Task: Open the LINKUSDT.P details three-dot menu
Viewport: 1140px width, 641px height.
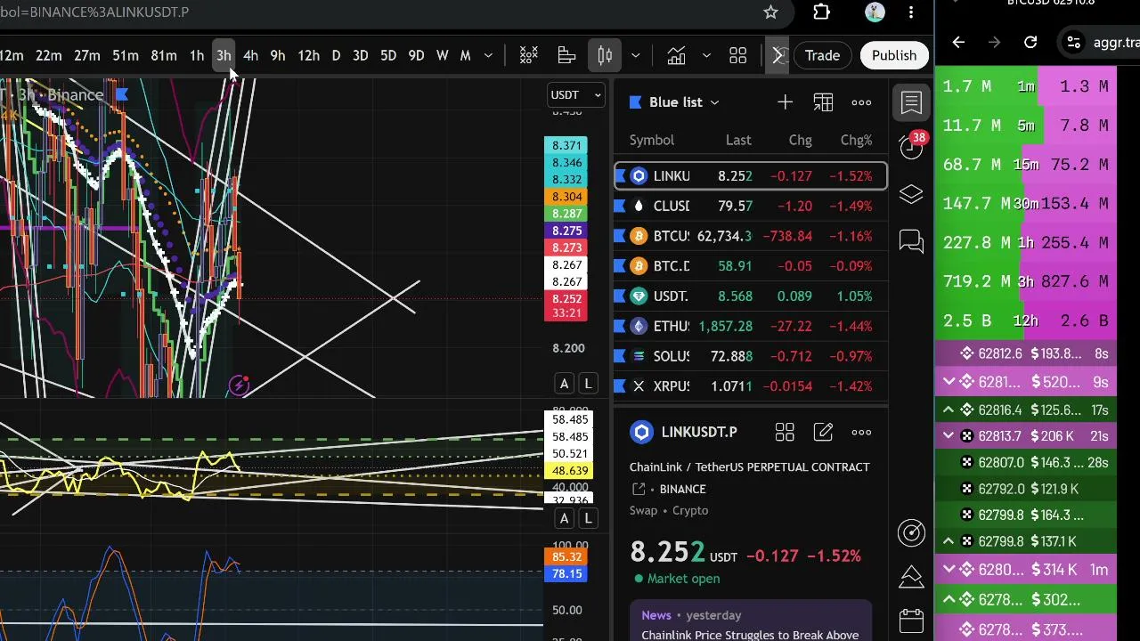Action: point(861,433)
